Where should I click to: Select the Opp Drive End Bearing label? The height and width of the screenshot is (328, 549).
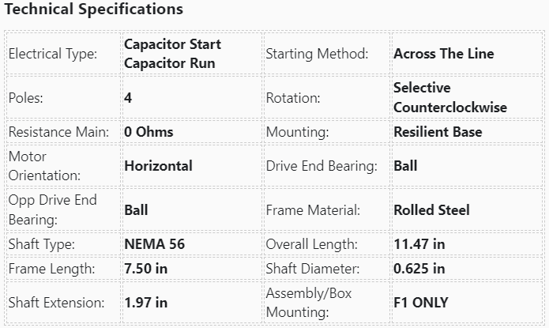click(52, 209)
